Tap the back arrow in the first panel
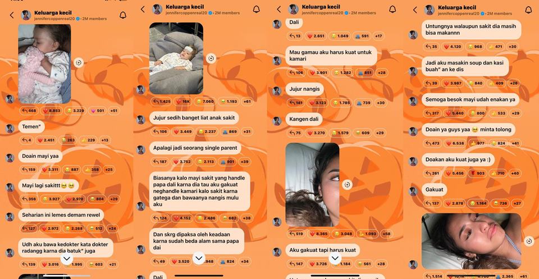 pos(12,15)
